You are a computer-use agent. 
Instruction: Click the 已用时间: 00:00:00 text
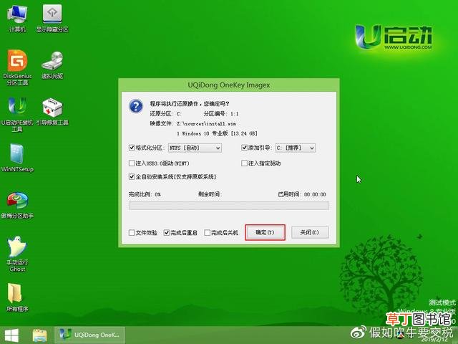302,194
